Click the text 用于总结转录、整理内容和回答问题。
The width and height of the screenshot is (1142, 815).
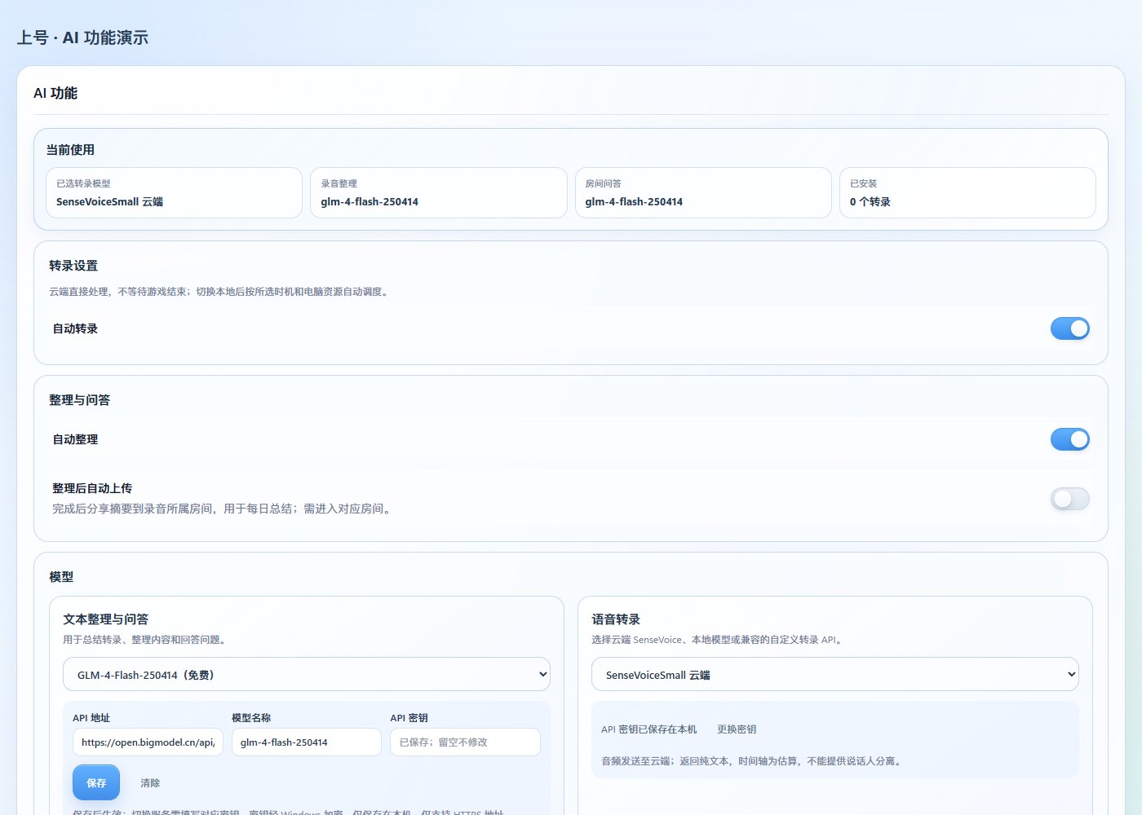point(146,640)
